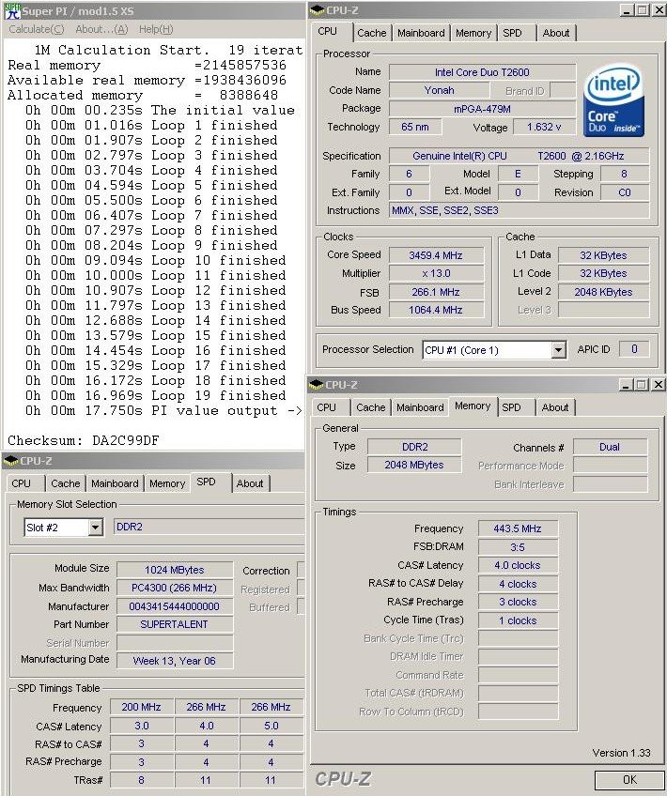Click the Max Bandwidth value PC4300 (266 MHz)
Image resolution: width=667 pixels, height=796 pixels.
pyautogui.click(x=174, y=588)
